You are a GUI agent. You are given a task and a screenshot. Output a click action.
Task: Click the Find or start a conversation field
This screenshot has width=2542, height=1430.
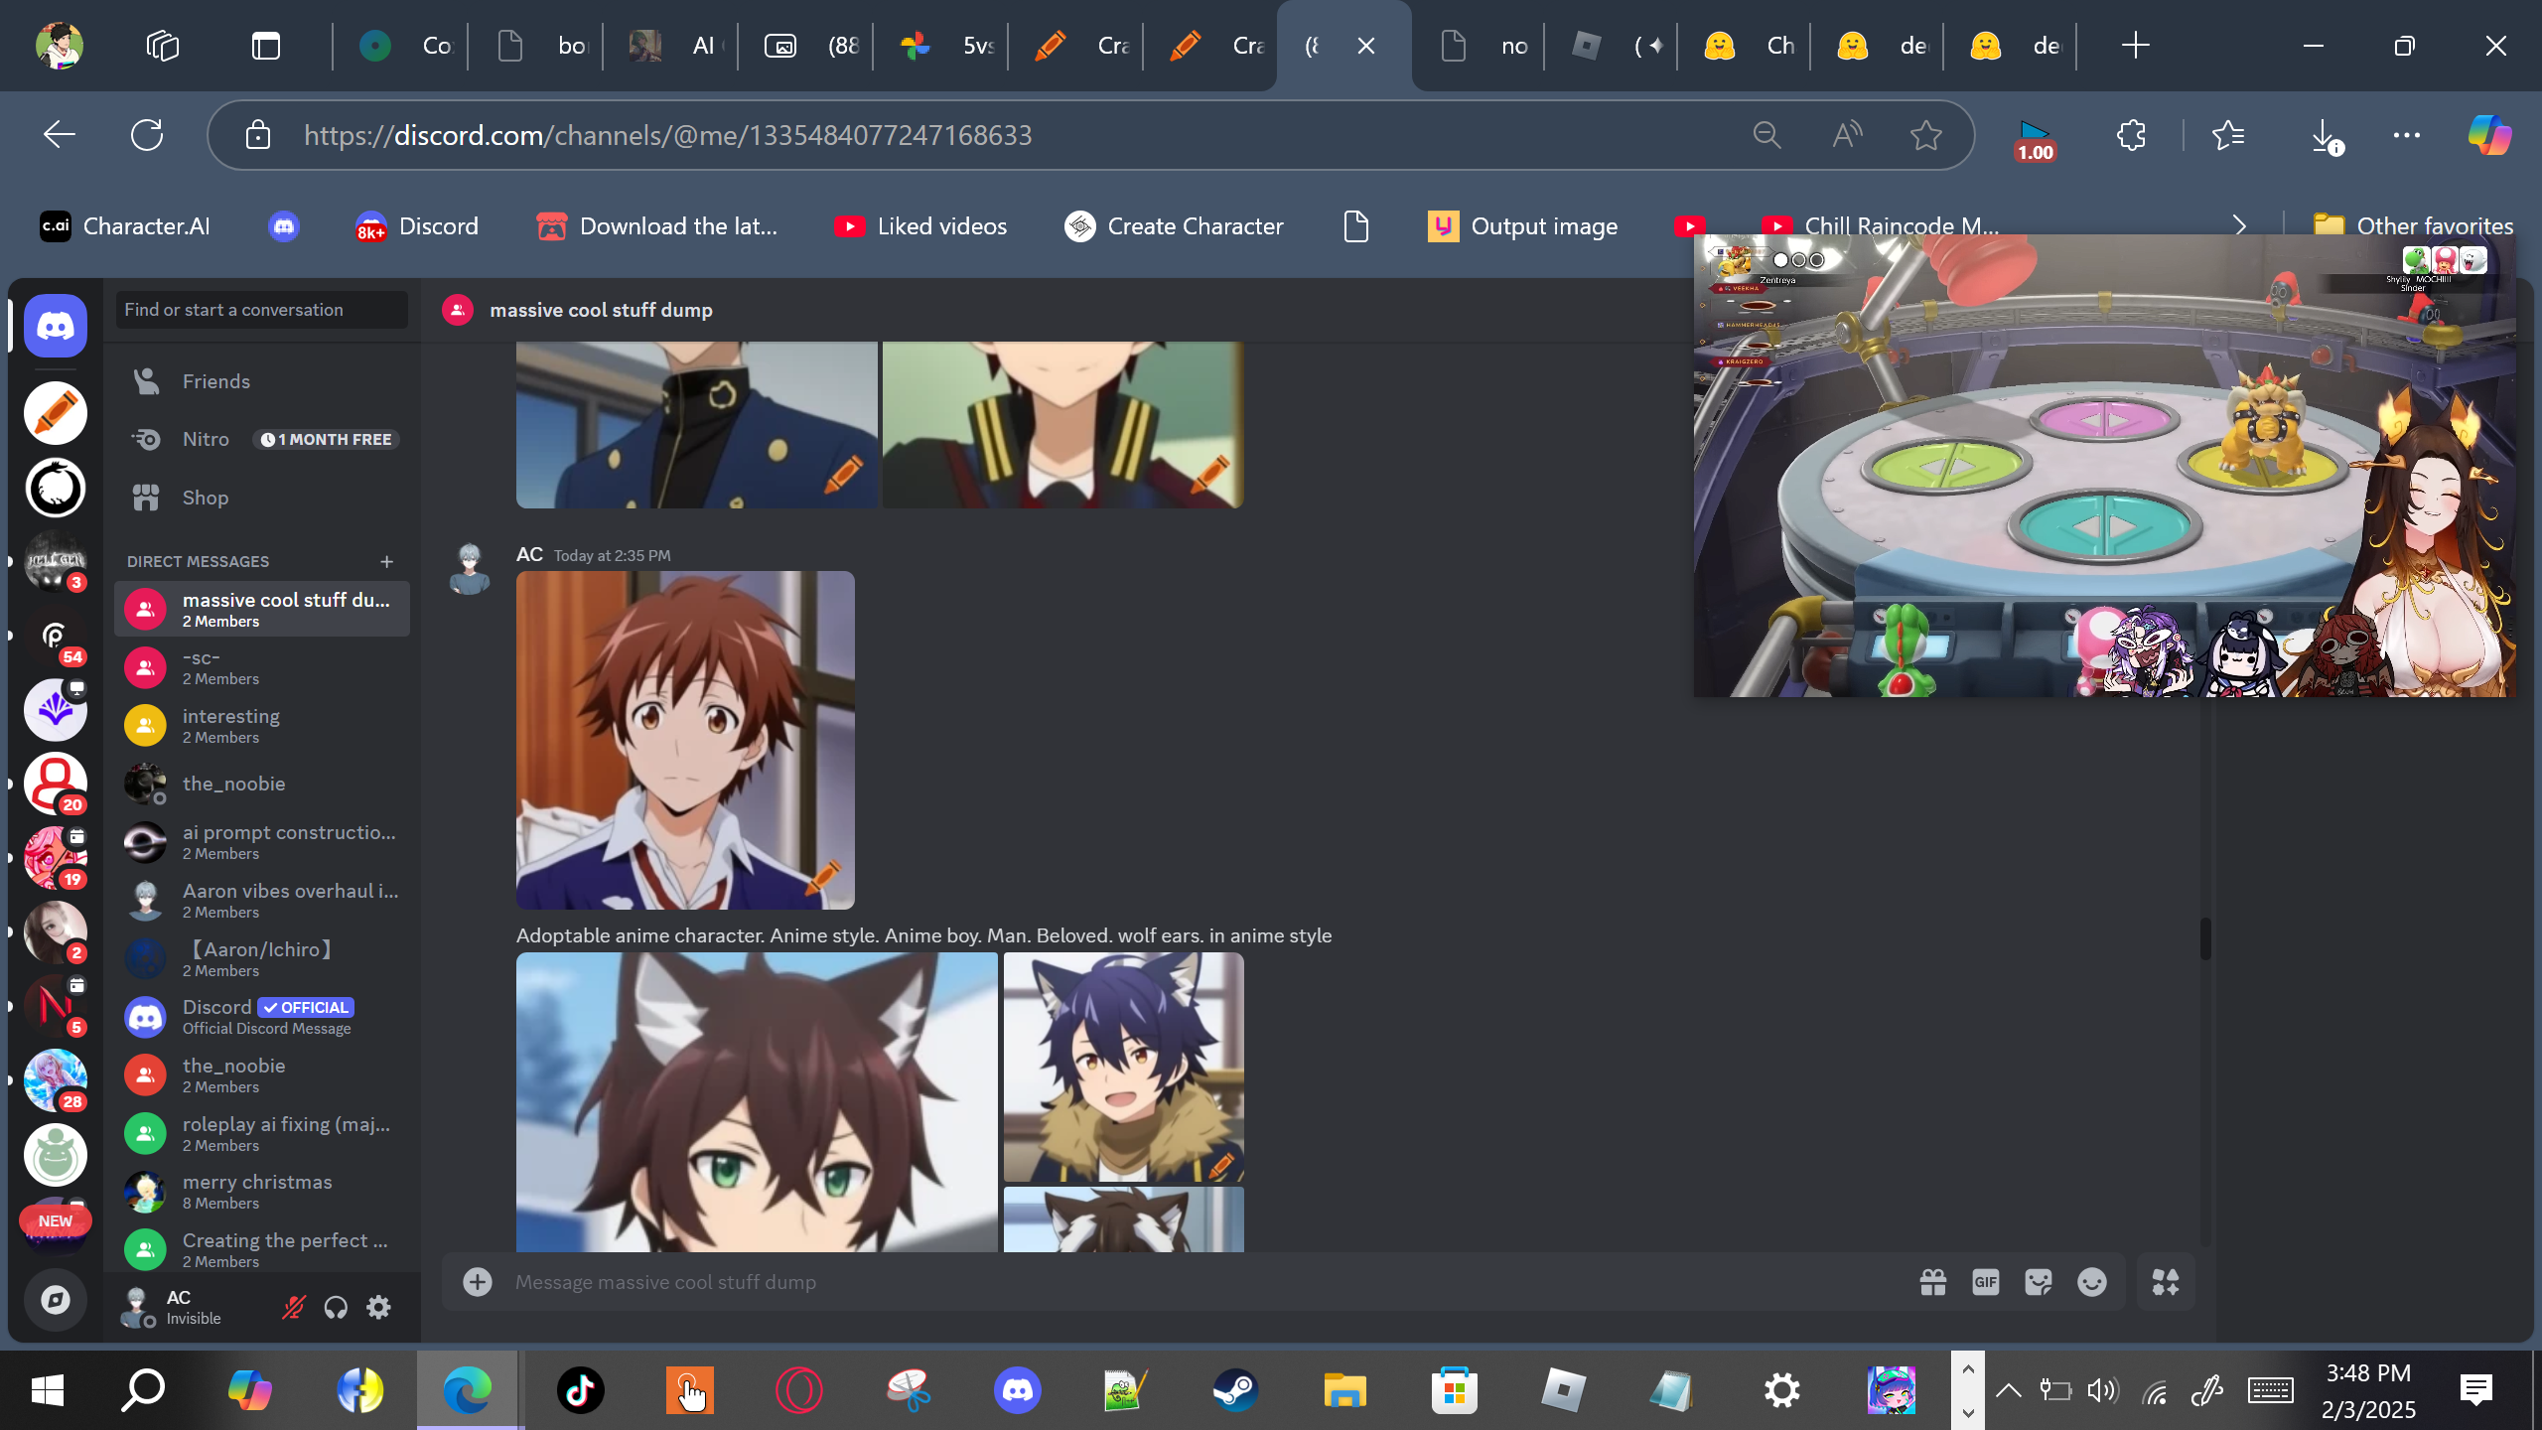point(262,310)
